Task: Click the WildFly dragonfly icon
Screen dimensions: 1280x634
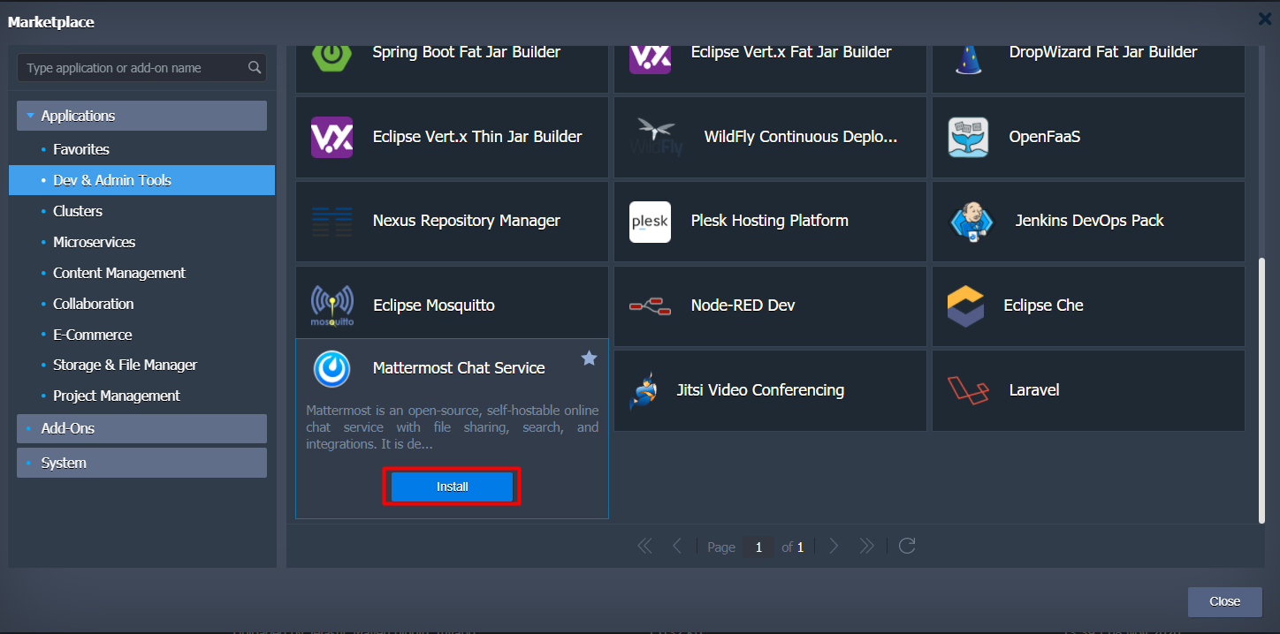Action: (656, 137)
